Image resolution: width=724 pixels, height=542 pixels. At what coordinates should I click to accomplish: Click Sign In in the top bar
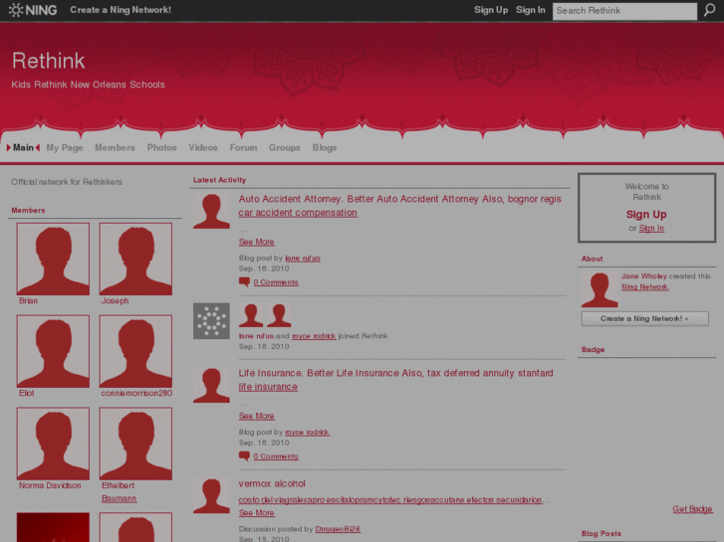click(531, 10)
